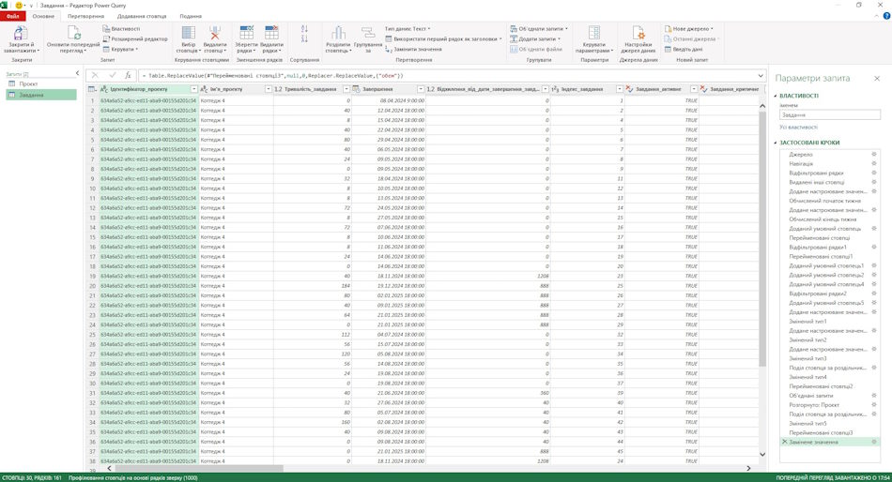The image size is (892, 482).
Task: Click the Закрити й завантажити icon
Action: pos(21,33)
